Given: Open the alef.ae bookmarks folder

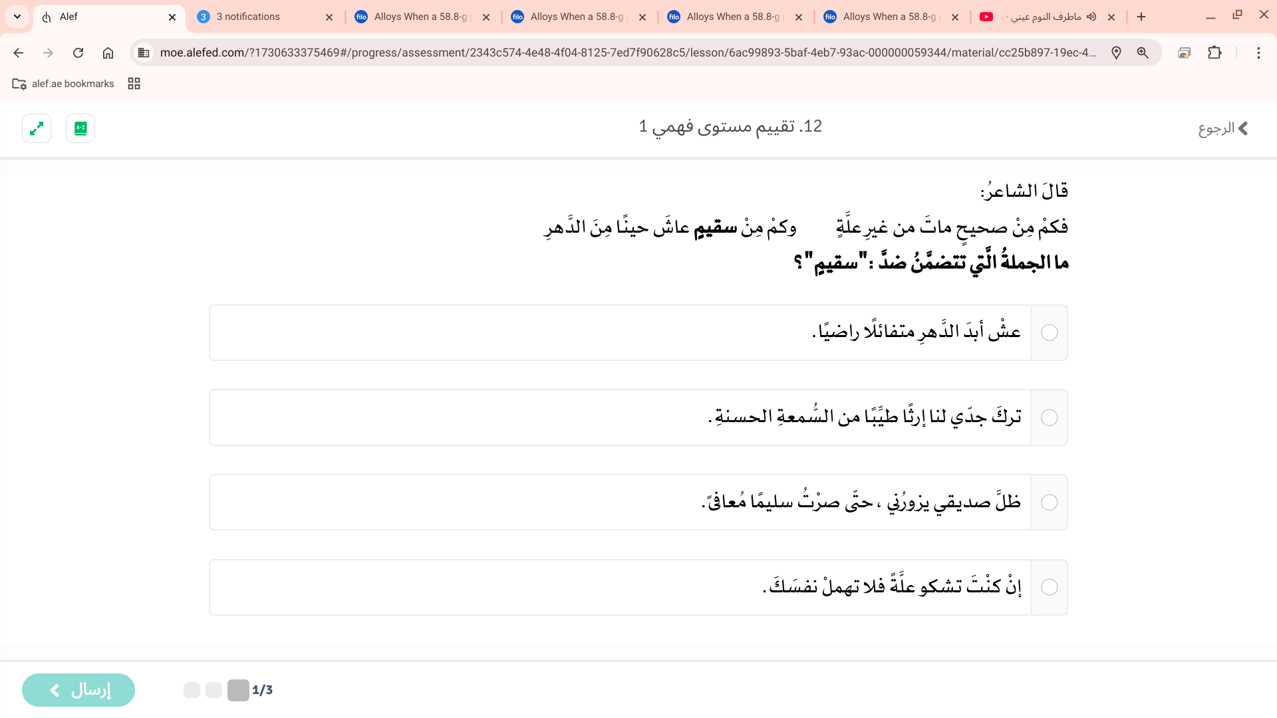Looking at the screenshot, I should pos(64,83).
